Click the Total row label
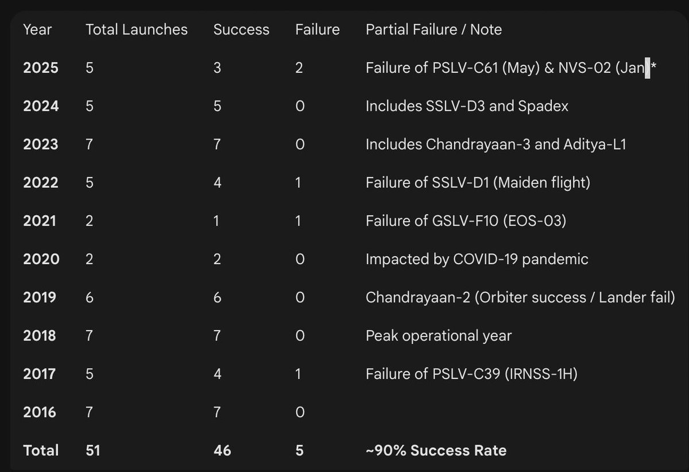The width and height of the screenshot is (689, 472). pos(41,450)
